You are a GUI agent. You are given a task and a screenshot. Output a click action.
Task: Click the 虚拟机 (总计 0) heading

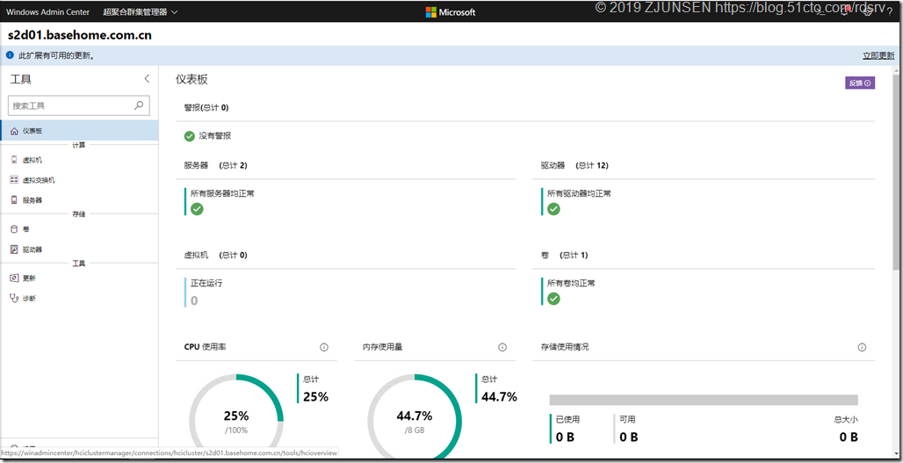click(x=215, y=255)
